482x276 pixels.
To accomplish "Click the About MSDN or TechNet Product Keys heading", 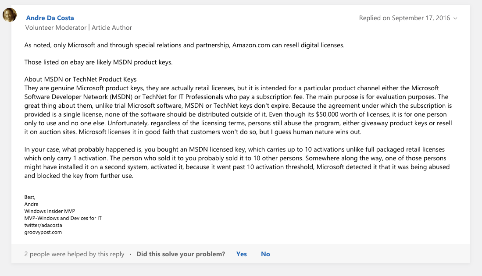I will (80, 79).
